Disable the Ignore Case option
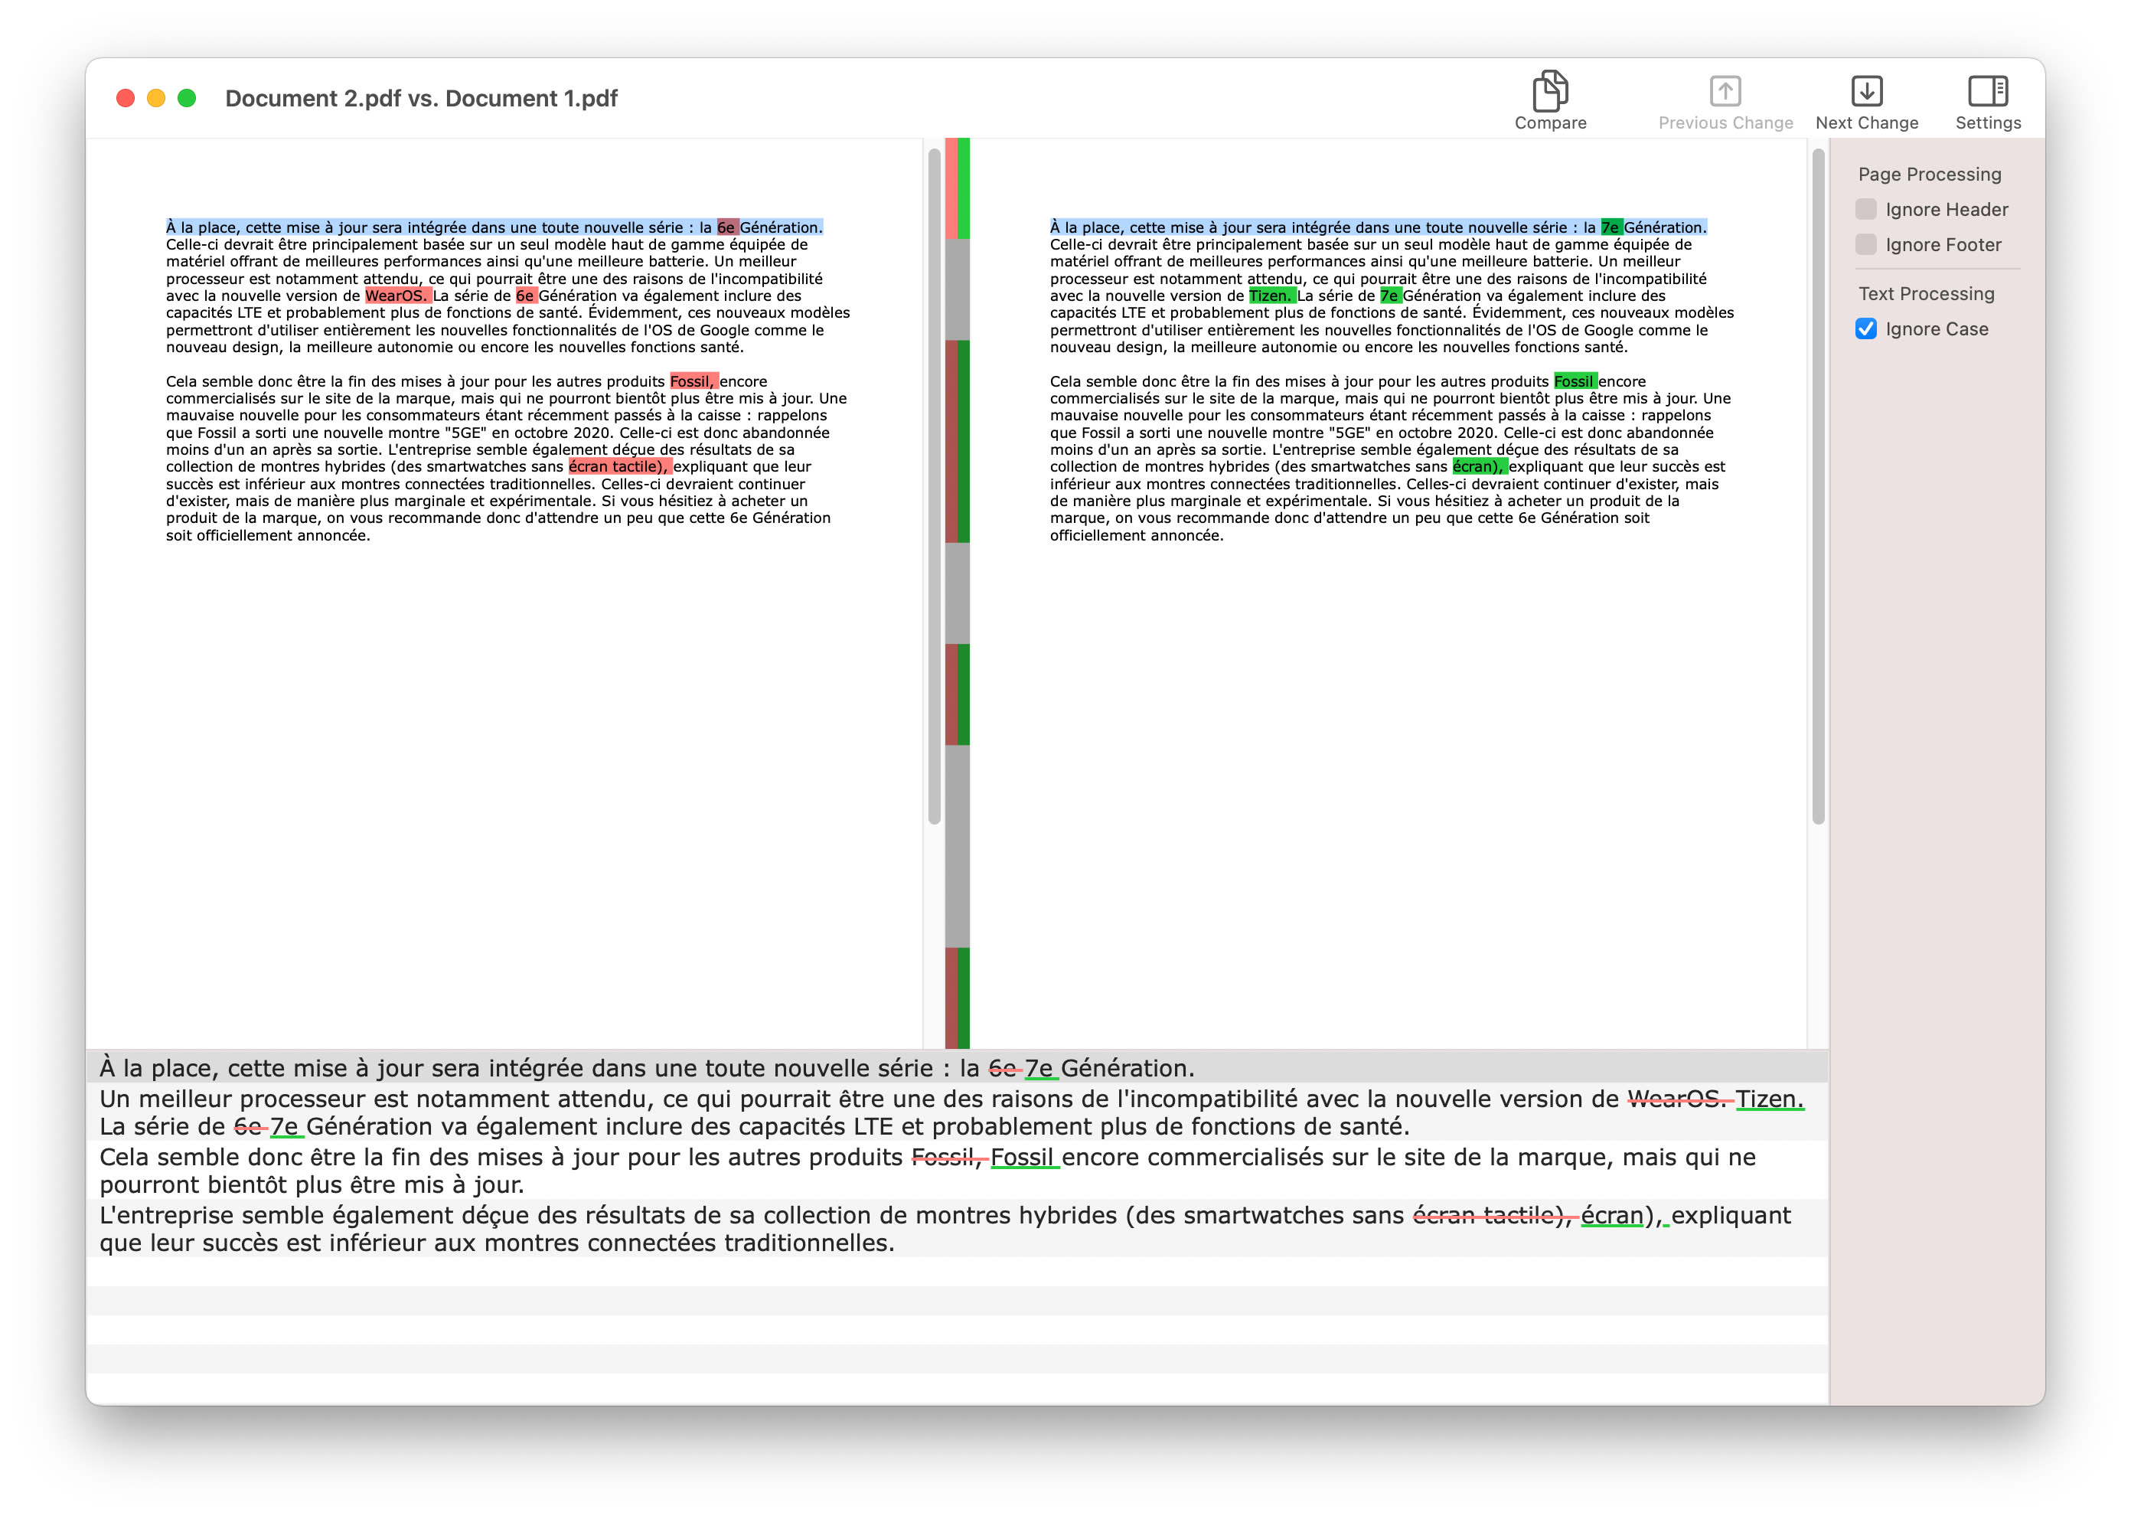This screenshot has height=1519, width=2131. pos(1865,328)
